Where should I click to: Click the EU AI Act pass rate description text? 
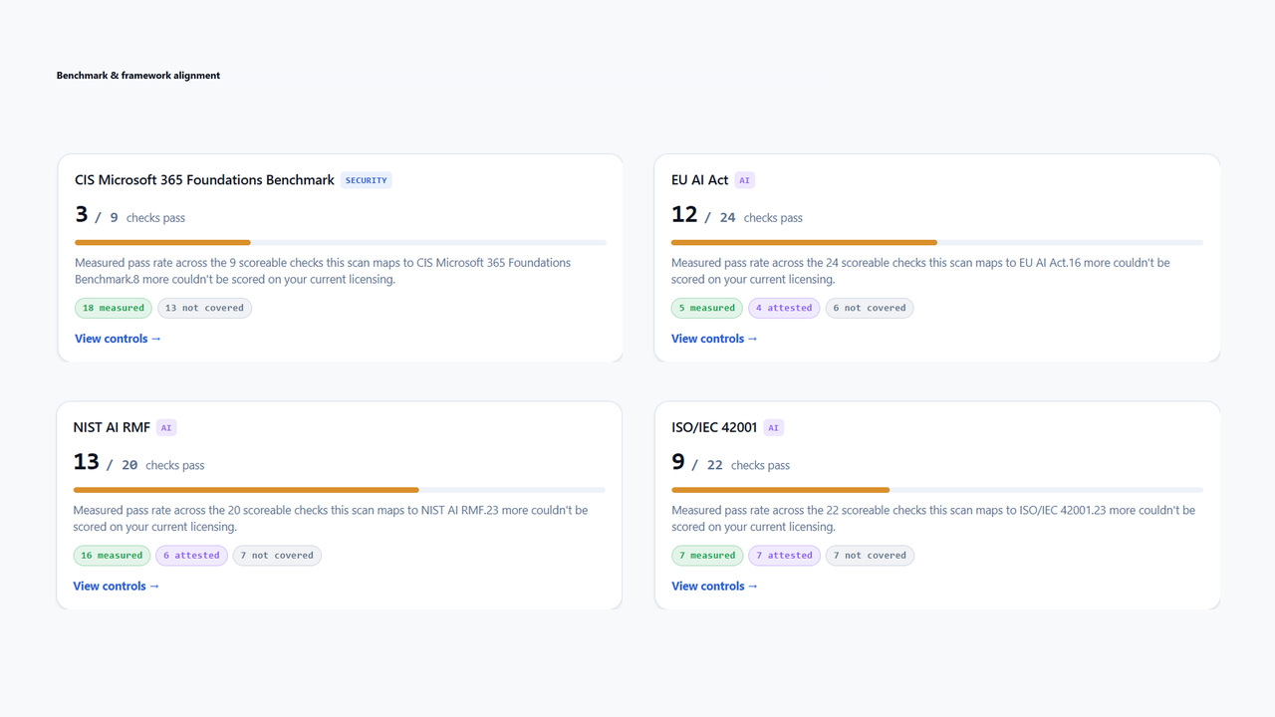click(x=920, y=271)
